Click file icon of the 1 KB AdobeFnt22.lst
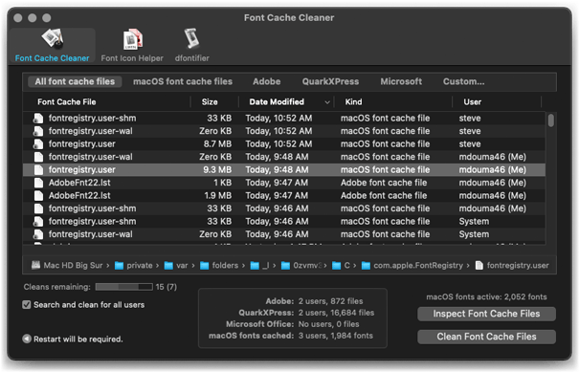Image resolution: width=579 pixels, height=372 pixels. click(38, 183)
